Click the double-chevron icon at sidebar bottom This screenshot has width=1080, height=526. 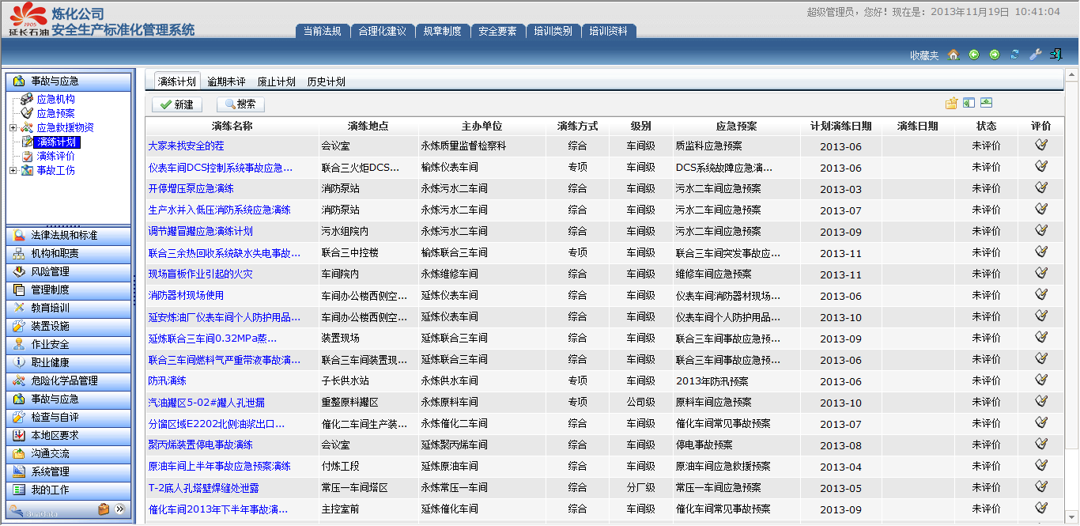coord(120,509)
